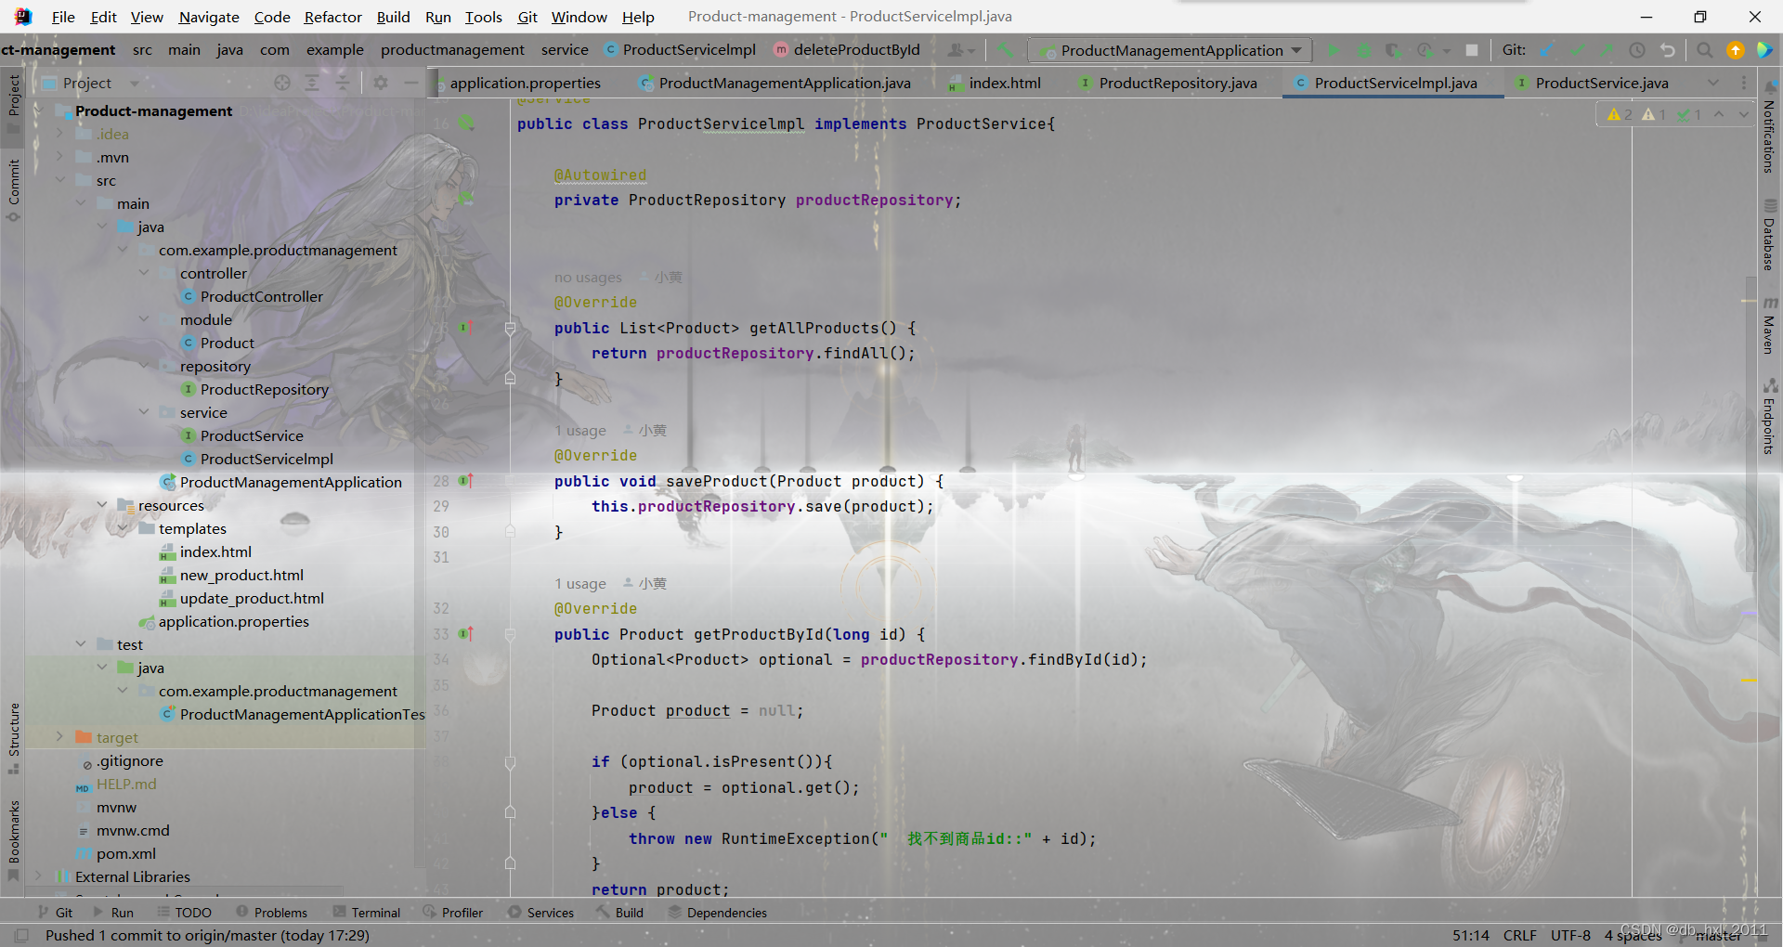Click Select Opened File crosshair icon
The width and height of the screenshot is (1783, 947).
[282, 84]
